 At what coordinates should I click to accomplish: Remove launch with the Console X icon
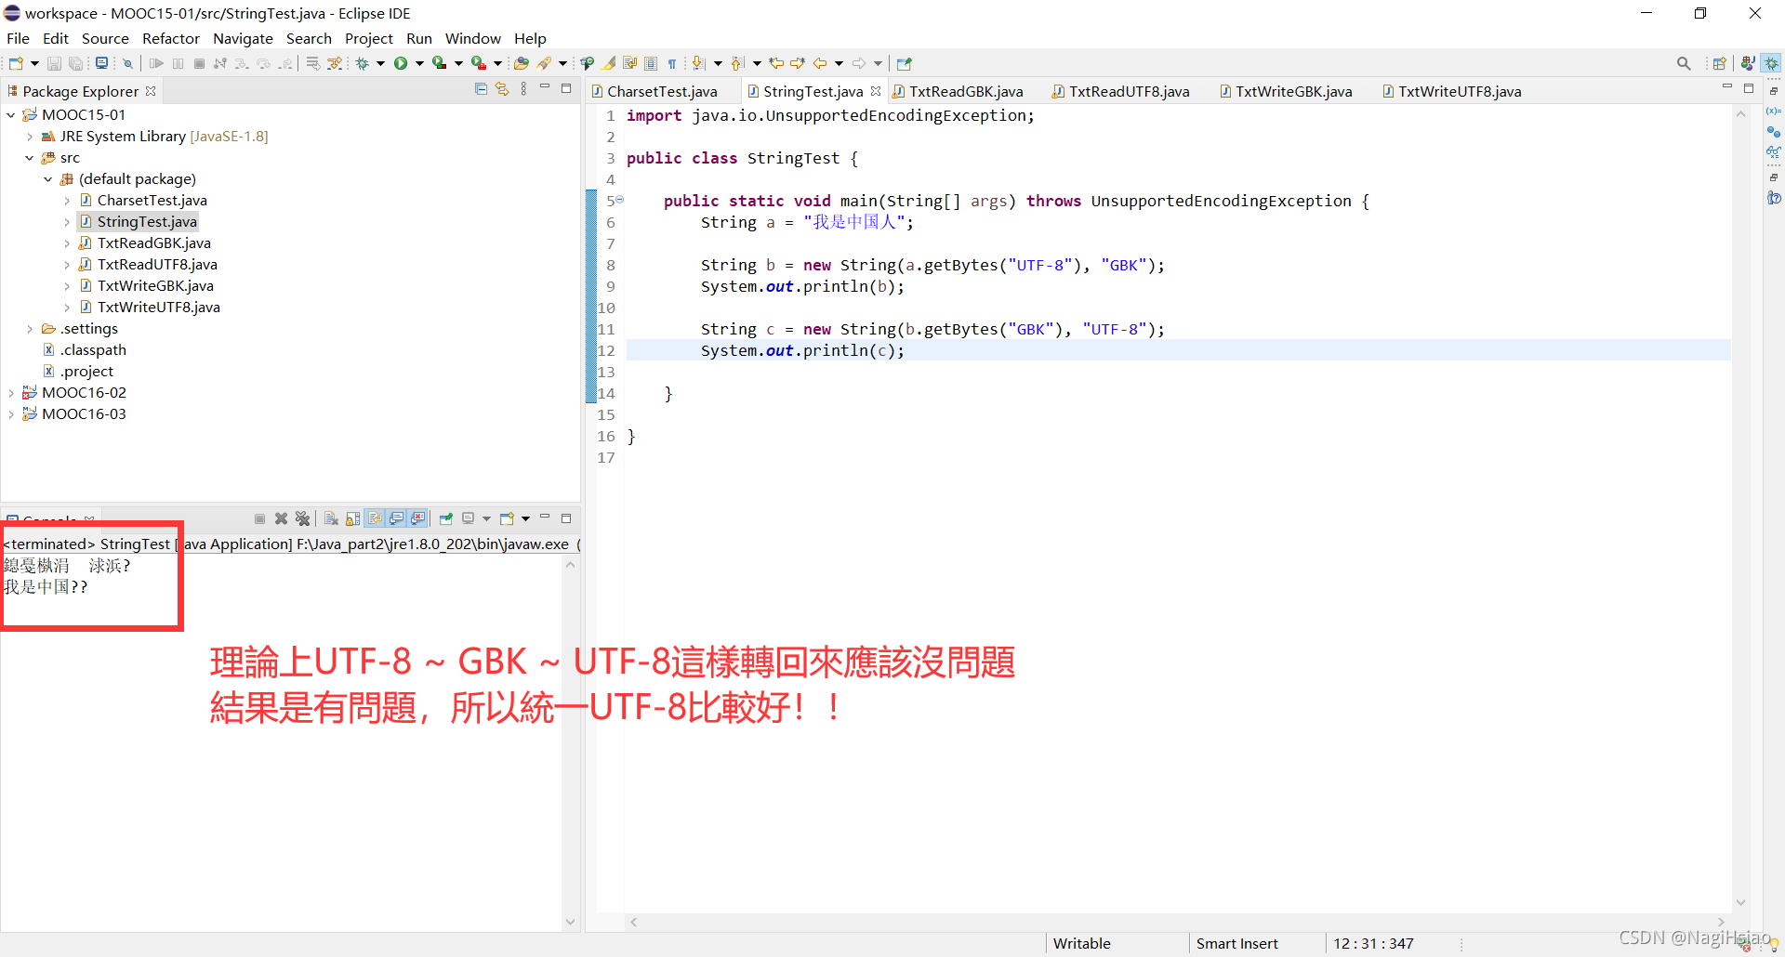coord(281,518)
